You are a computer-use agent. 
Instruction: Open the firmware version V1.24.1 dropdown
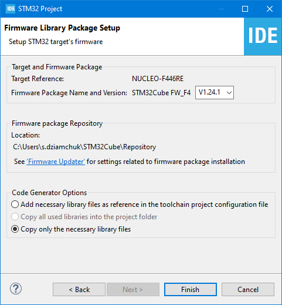tap(215, 92)
